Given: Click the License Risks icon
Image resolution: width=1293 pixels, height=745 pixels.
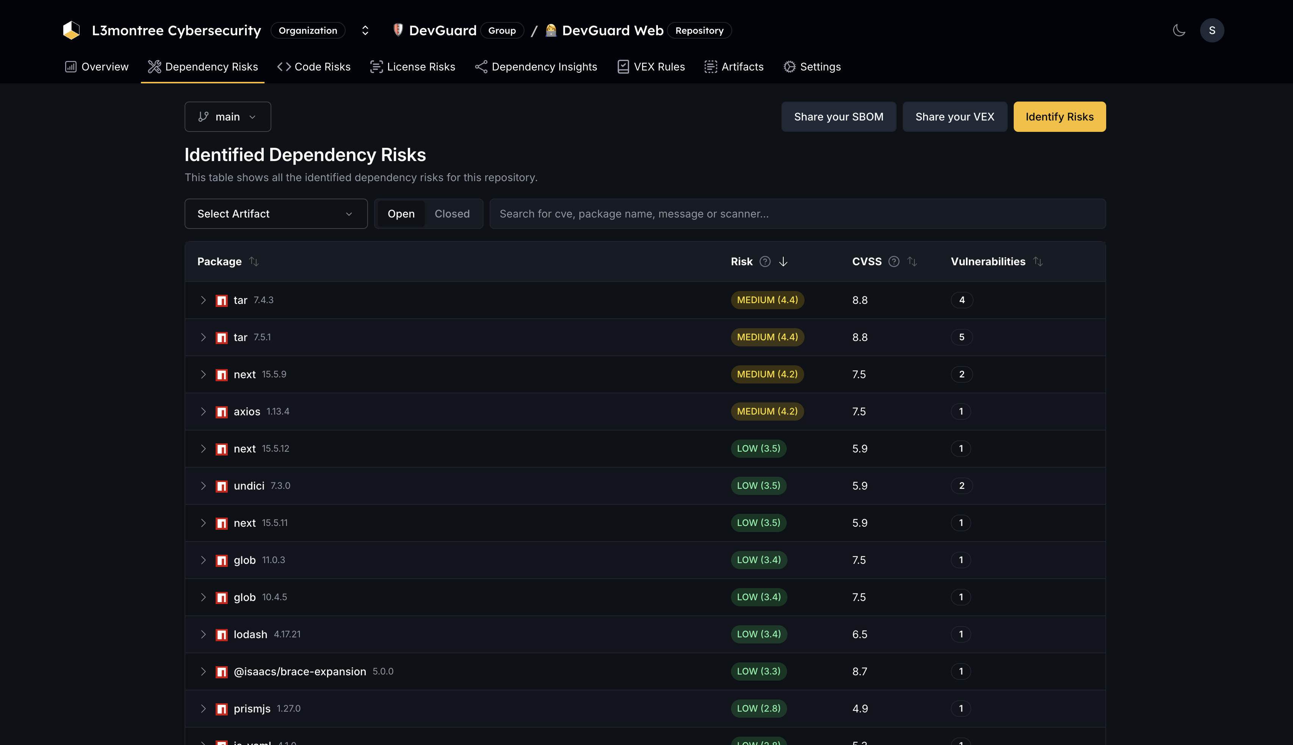Looking at the screenshot, I should (x=377, y=67).
